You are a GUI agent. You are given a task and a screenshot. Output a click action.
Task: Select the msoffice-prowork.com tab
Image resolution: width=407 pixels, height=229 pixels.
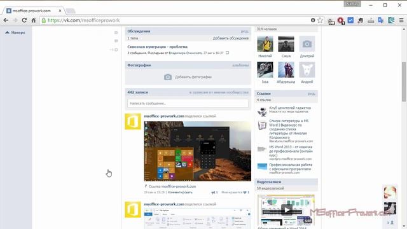(34, 11)
